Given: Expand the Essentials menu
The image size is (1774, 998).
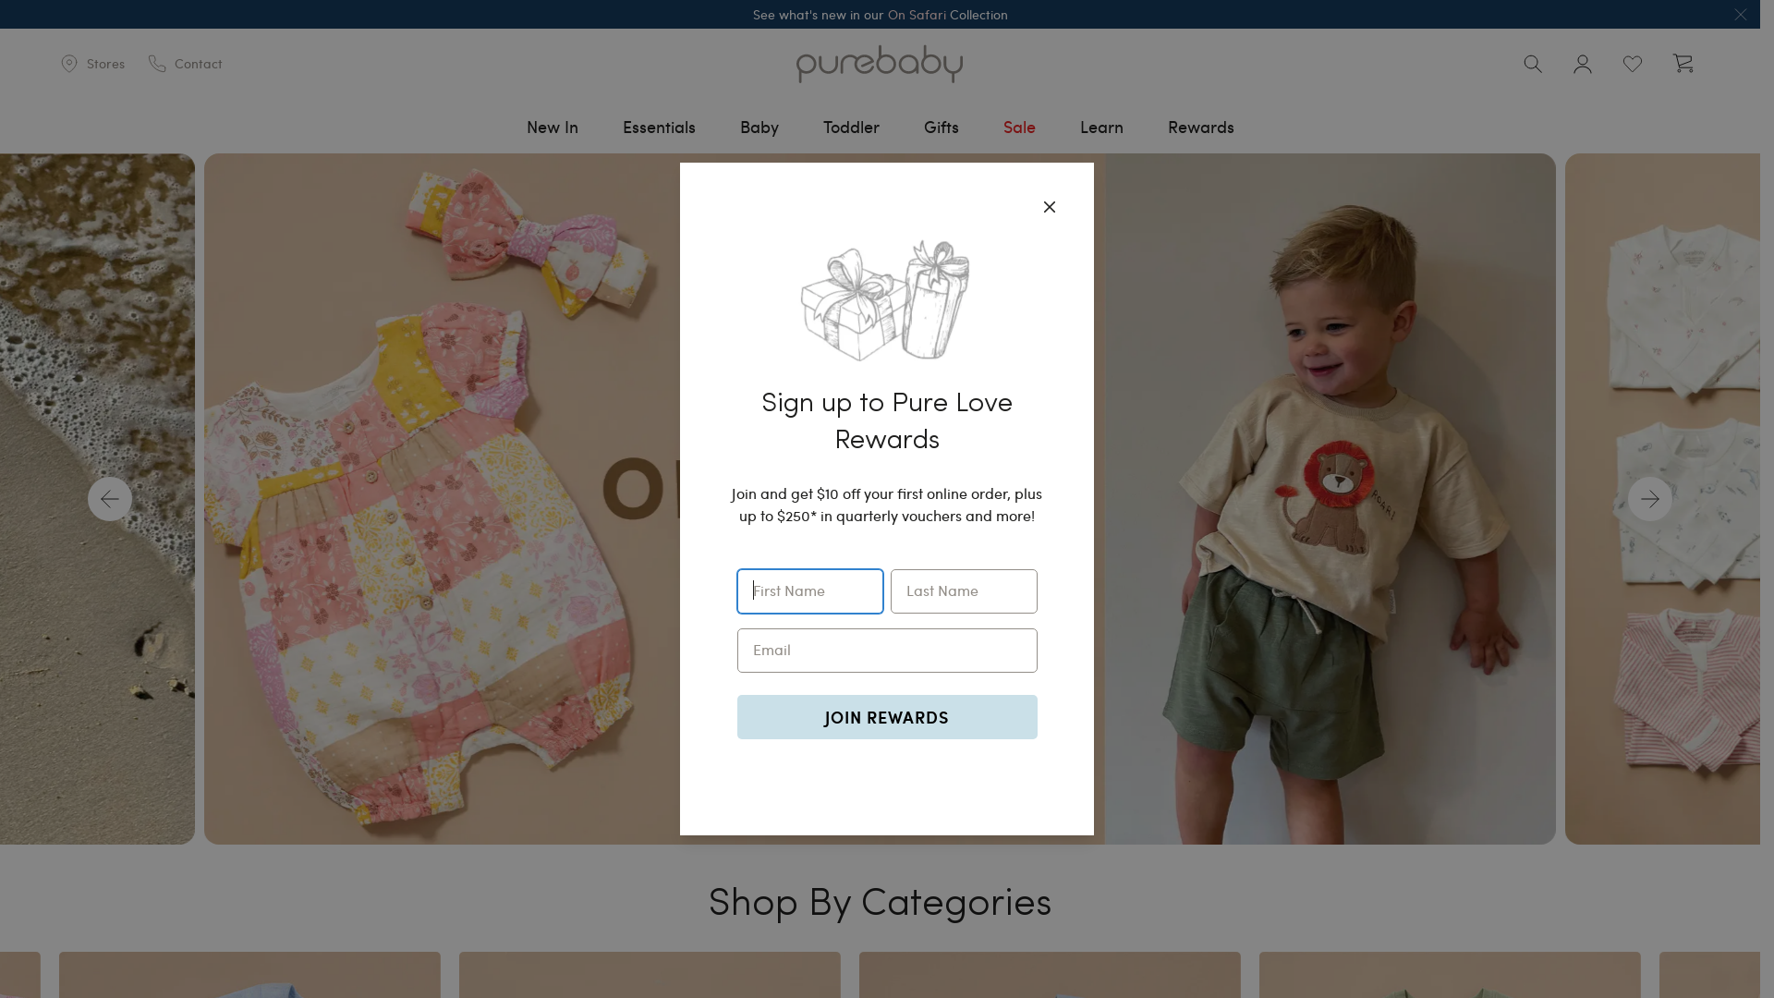Looking at the screenshot, I should coord(659,127).
